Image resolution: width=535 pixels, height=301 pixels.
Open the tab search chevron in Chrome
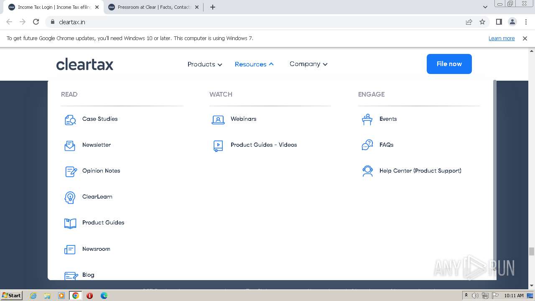485,7
